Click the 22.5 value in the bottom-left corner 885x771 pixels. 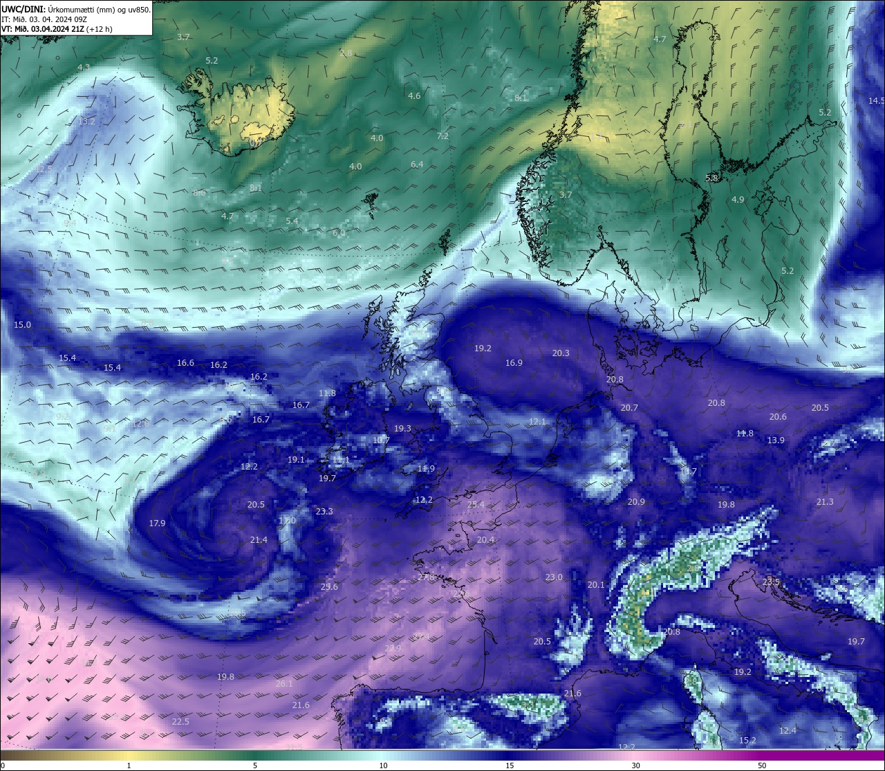coord(180,721)
